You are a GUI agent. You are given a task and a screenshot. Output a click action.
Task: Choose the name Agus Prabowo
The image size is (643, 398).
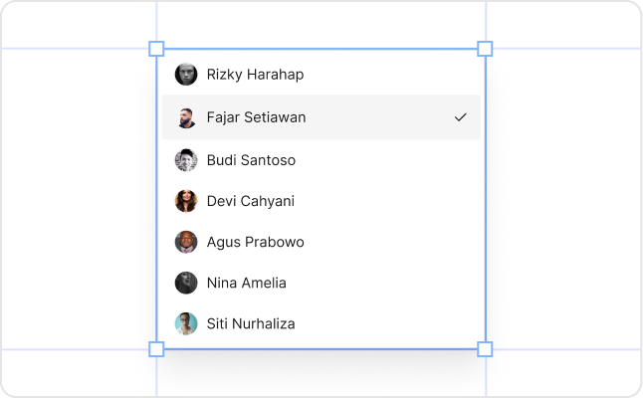coord(255,242)
